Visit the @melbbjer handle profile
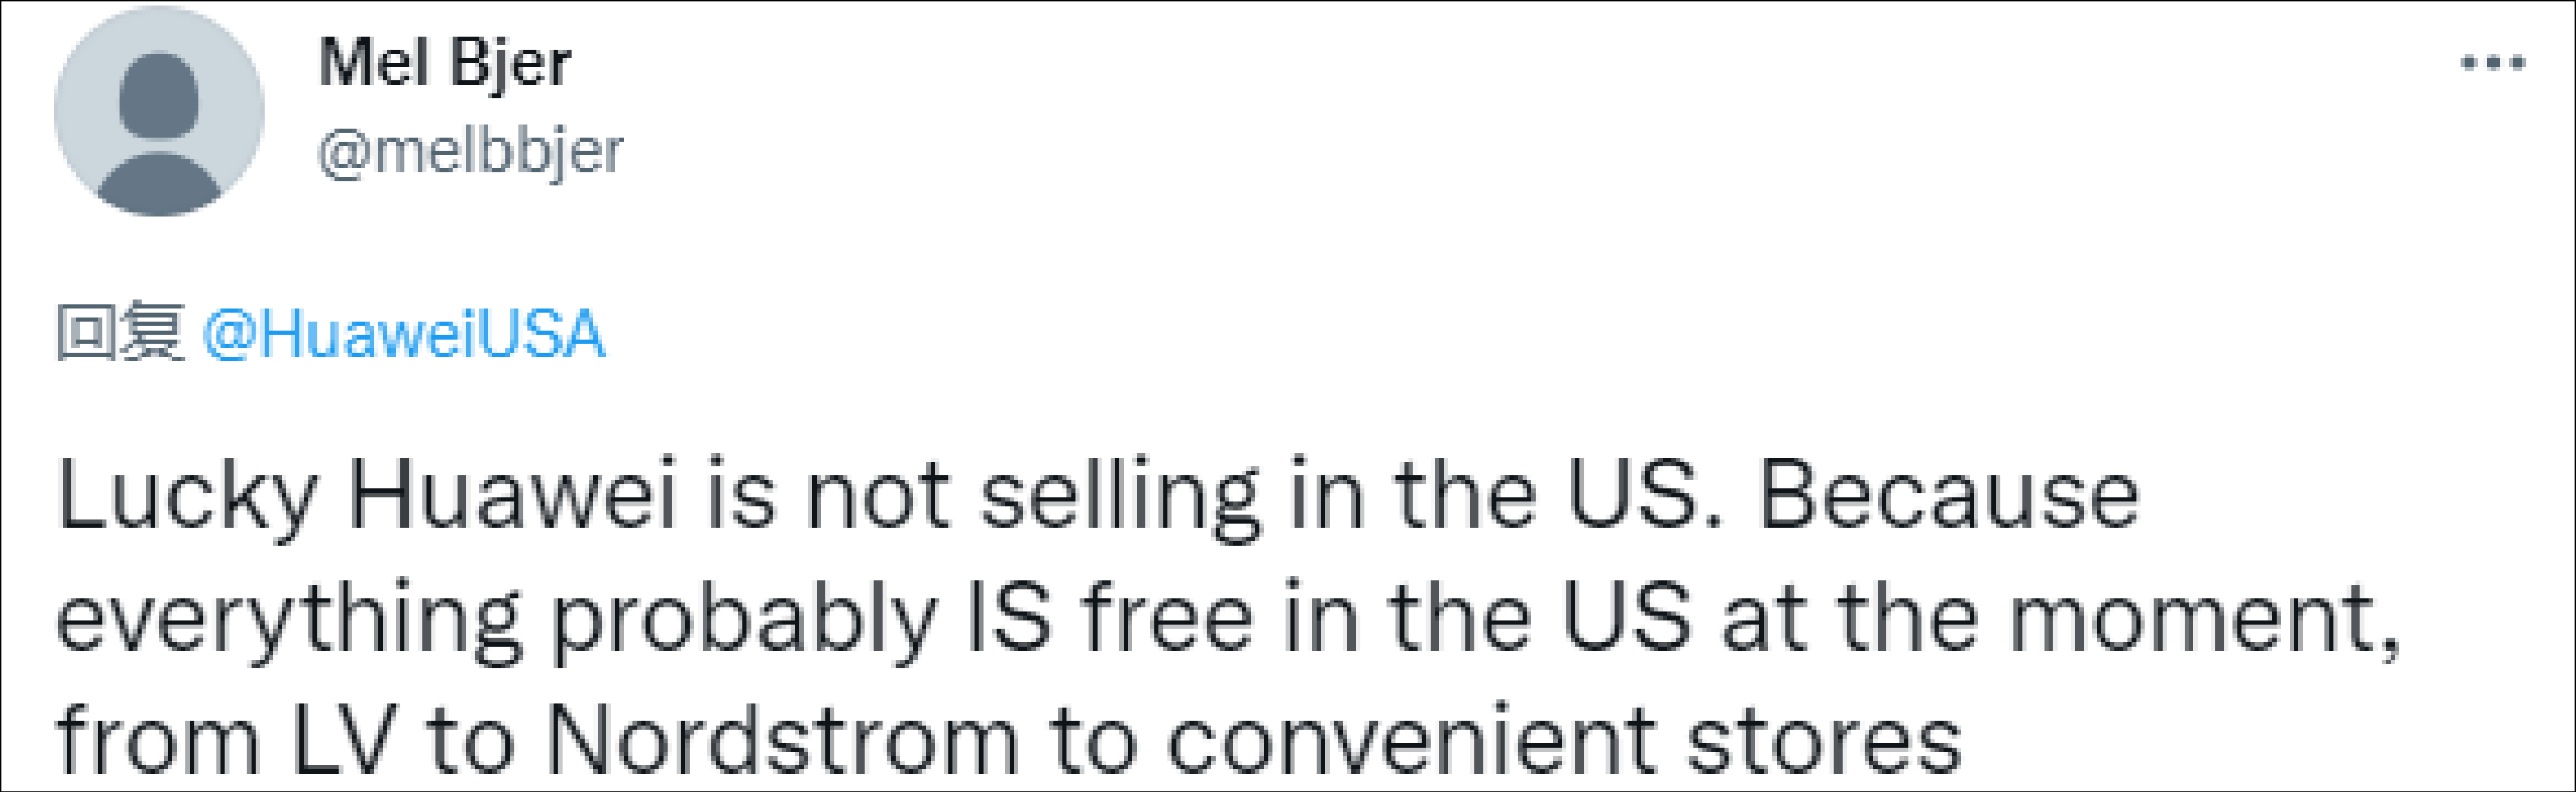The height and width of the screenshot is (792, 2576). (x=470, y=152)
